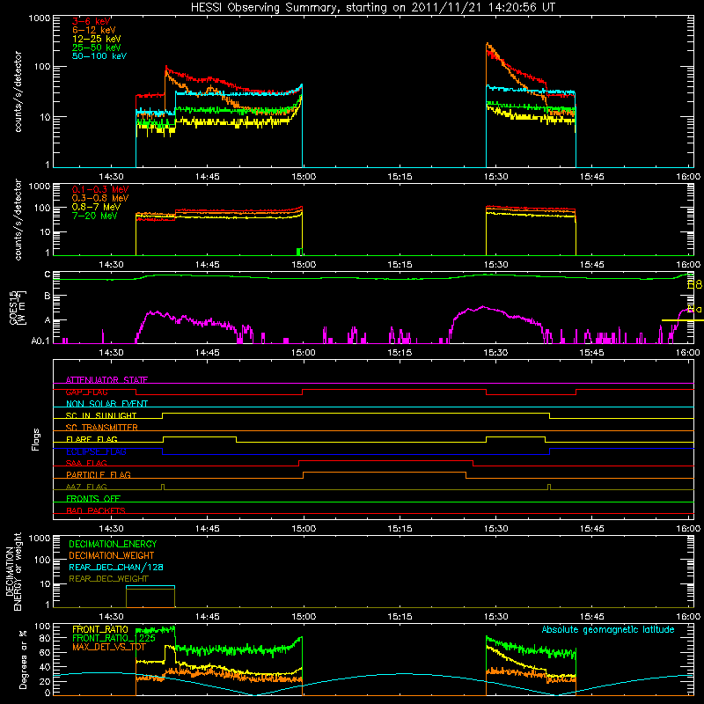This screenshot has height=704, width=704.
Task: Click the green 7-20 MeV spike near 15:00
Action: tap(299, 252)
